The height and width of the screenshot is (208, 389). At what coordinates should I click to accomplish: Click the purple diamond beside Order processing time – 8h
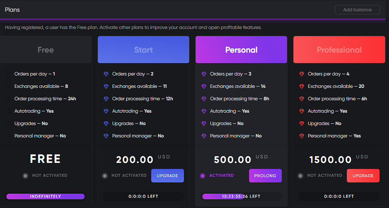204,99
